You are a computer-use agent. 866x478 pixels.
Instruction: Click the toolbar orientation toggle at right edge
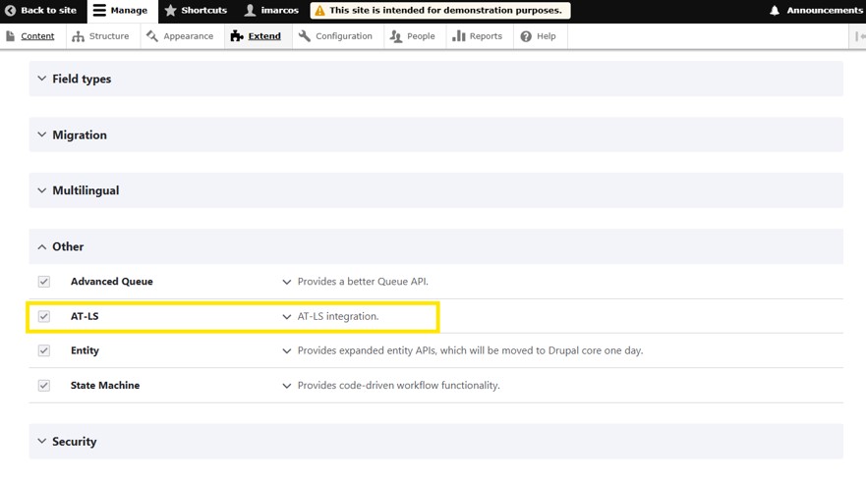point(858,36)
